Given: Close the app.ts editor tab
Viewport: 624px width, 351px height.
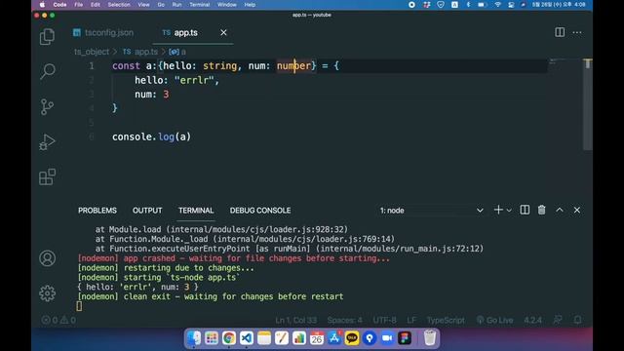Looking at the screenshot, I should (x=223, y=32).
